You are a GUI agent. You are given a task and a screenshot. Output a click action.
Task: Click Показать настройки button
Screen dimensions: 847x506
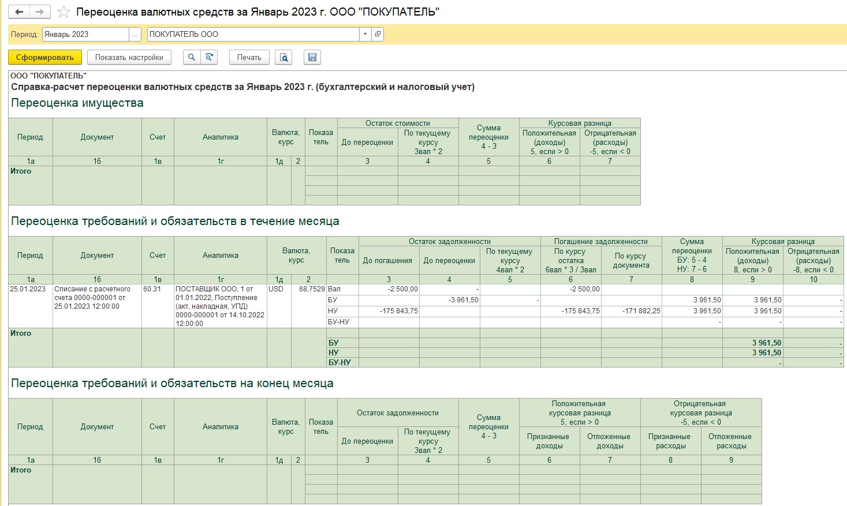(x=129, y=57)
